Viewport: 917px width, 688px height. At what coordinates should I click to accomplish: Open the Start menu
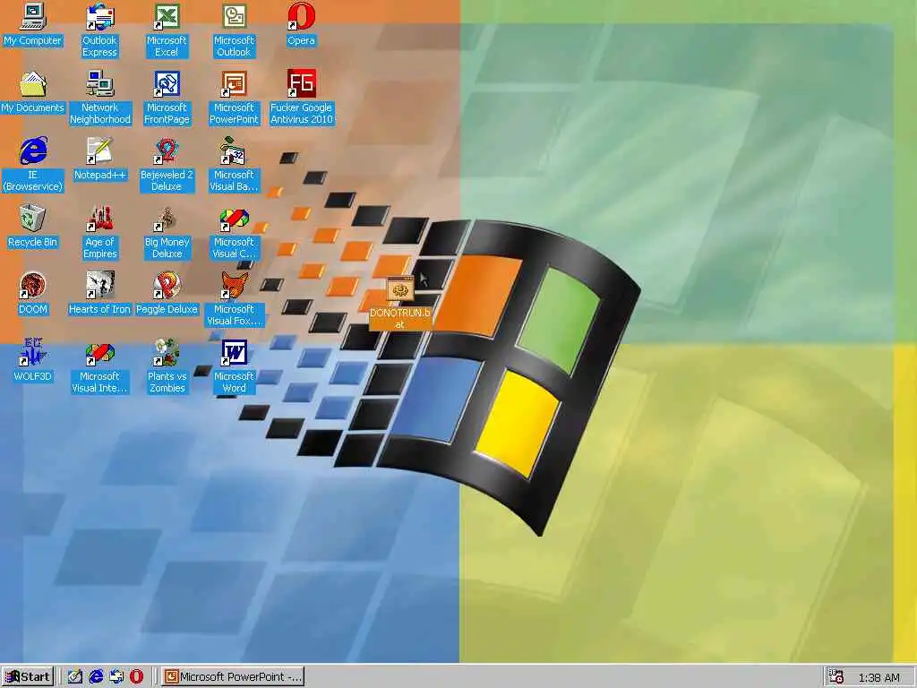[x=28, y=677]
